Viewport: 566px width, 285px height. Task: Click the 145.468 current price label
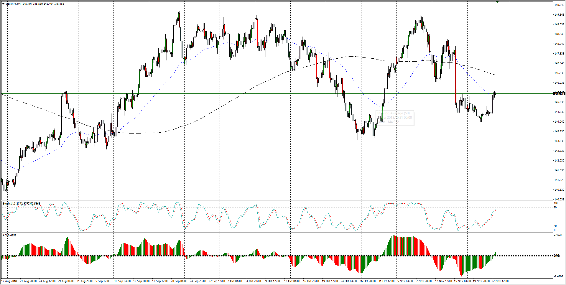click(x=559, y=94)
